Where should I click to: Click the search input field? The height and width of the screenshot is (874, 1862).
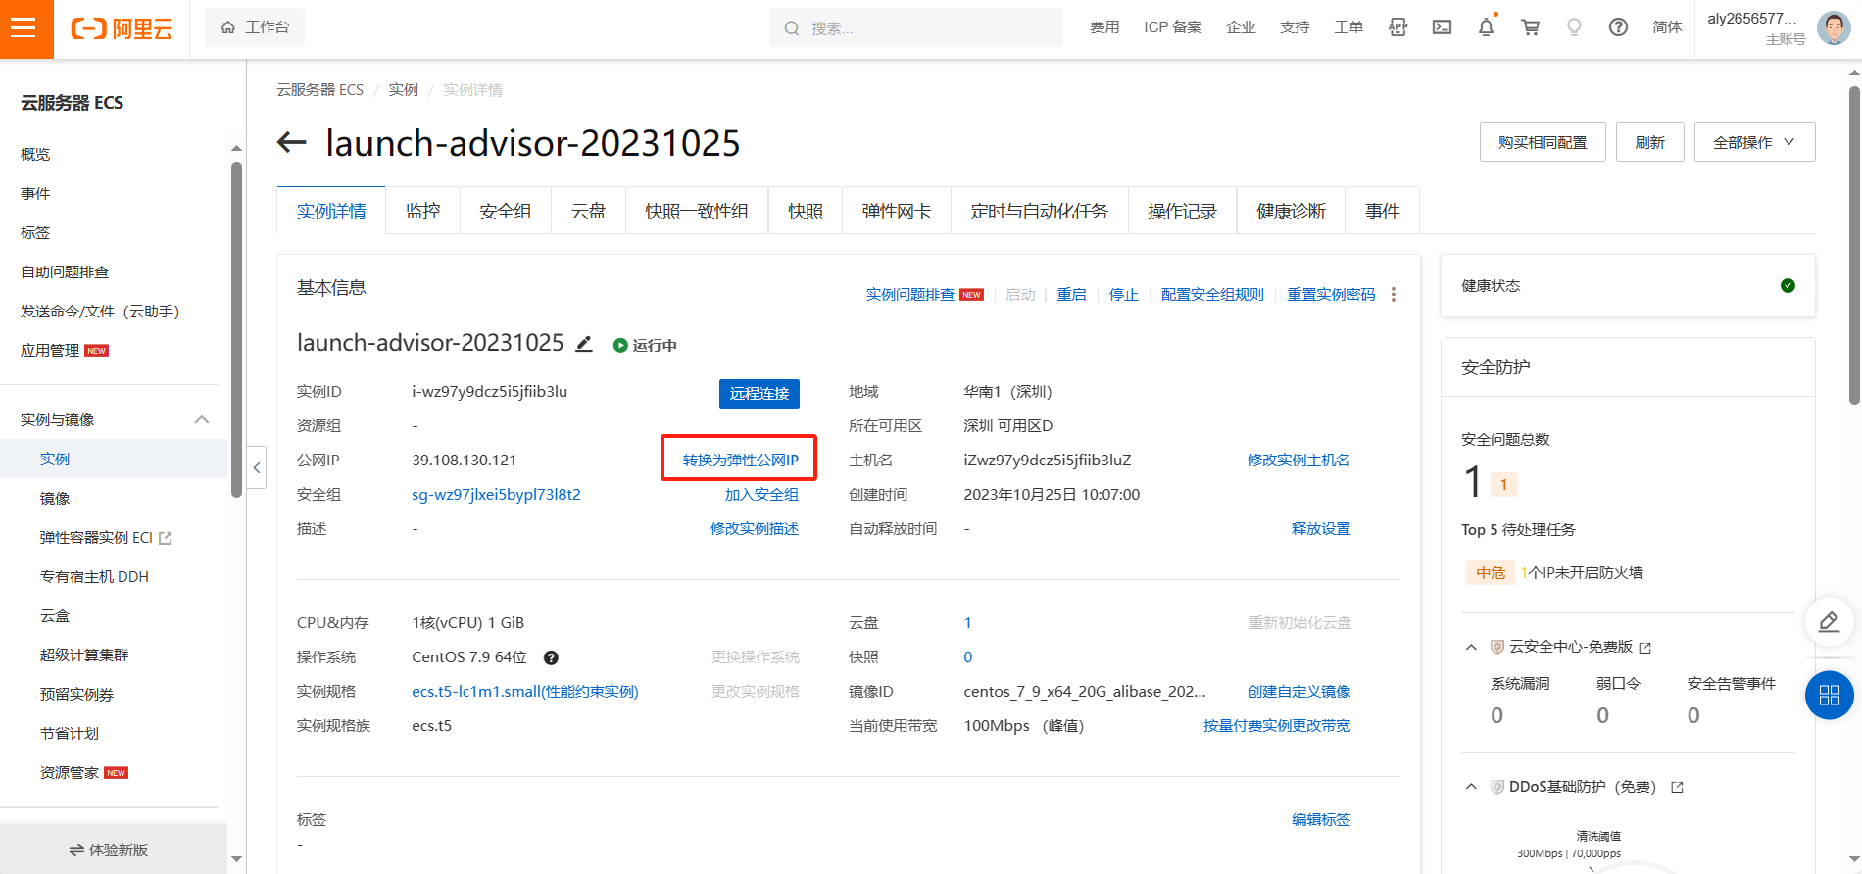[x=916, y=27]
